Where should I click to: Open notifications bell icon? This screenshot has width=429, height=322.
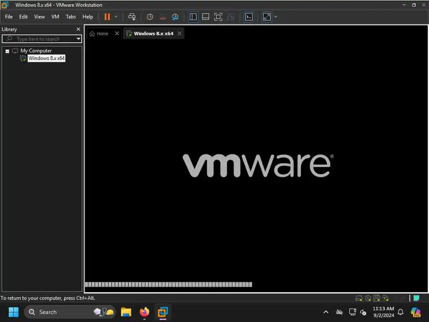[x=401, y=312]
